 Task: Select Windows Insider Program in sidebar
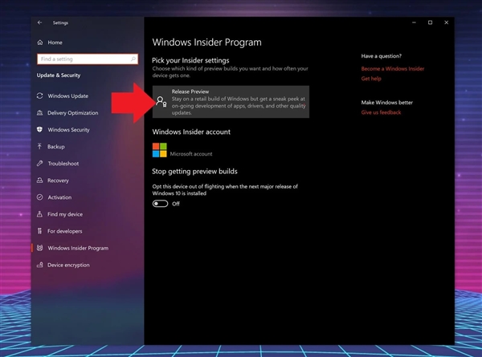coord(78,248)
